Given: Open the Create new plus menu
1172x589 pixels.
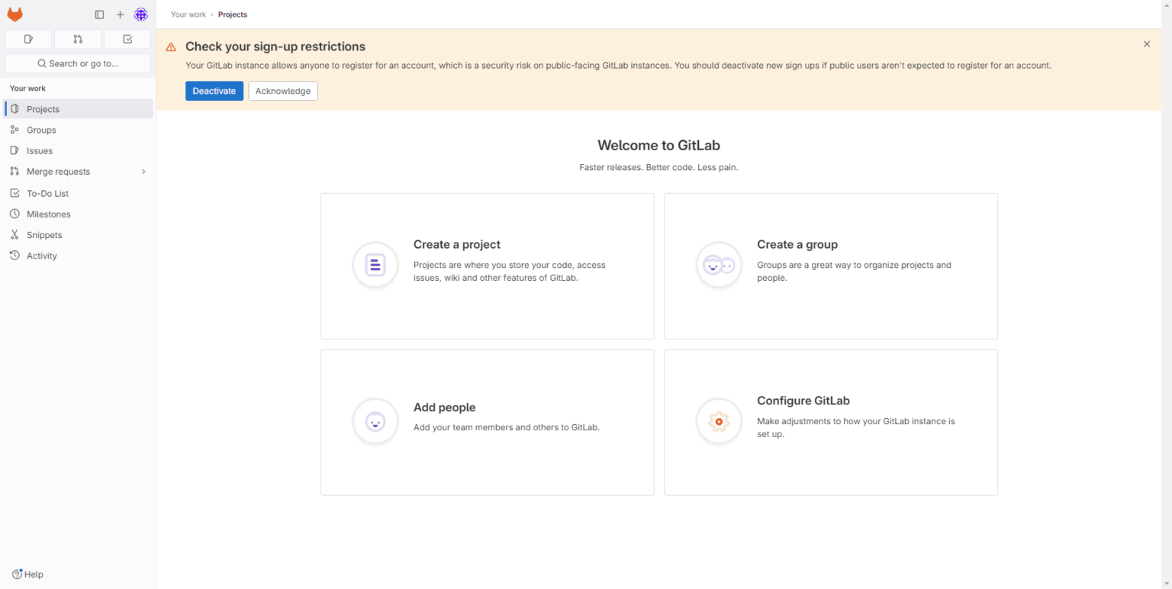Looking at the screenshot, I should point(120,14).
